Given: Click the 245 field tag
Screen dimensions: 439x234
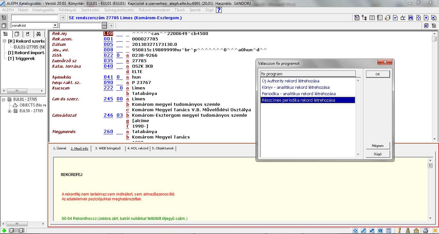Looking at the screenshot, I should coord(108,99).
